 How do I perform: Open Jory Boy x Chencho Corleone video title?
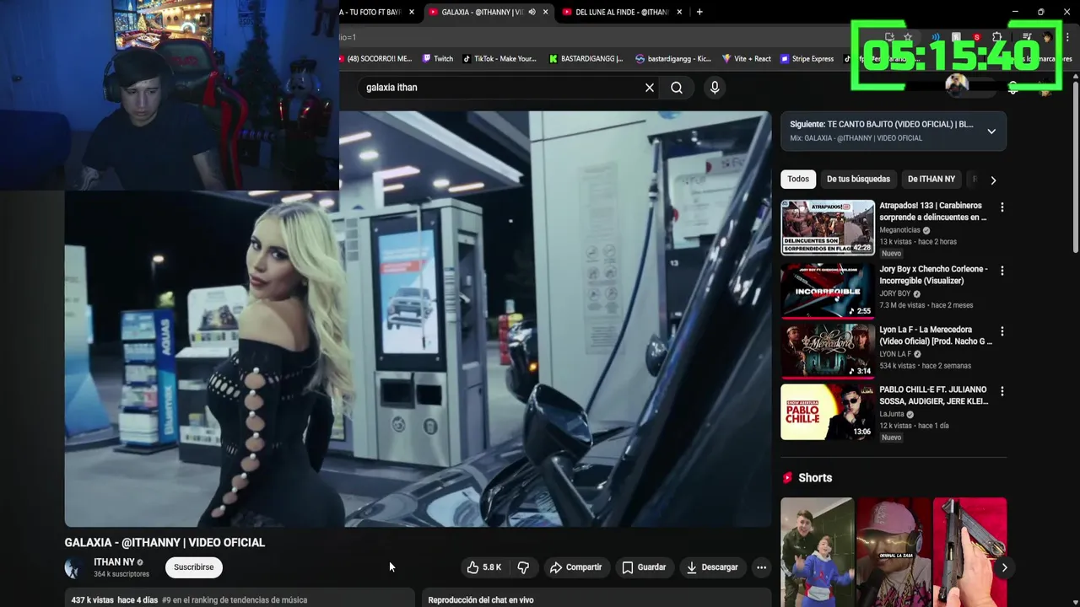tap(933, 275)
